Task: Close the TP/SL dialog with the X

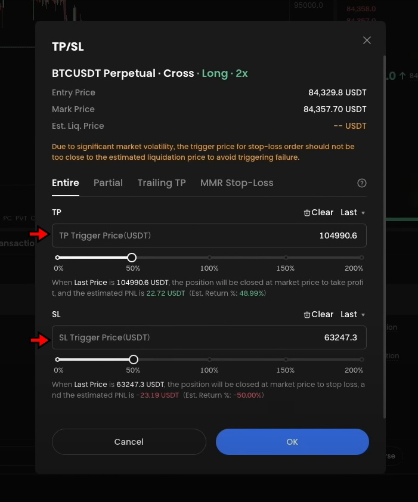Action: pyautogui.click(x=367, y=40)
